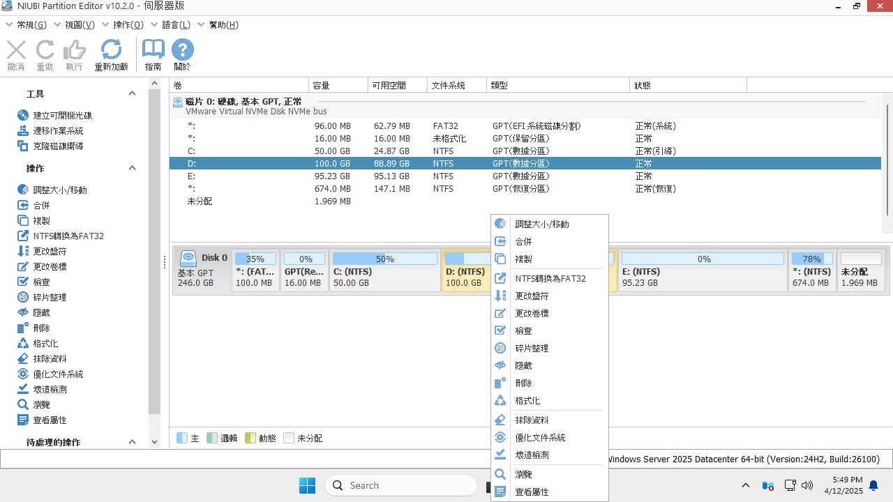Select 碎片整理 in the context menu
The image size is (893, 502).
click(x=532, y=348)
